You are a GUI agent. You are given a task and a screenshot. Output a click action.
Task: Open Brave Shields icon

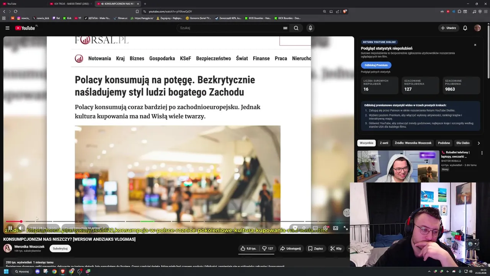[x=345, y=11]
